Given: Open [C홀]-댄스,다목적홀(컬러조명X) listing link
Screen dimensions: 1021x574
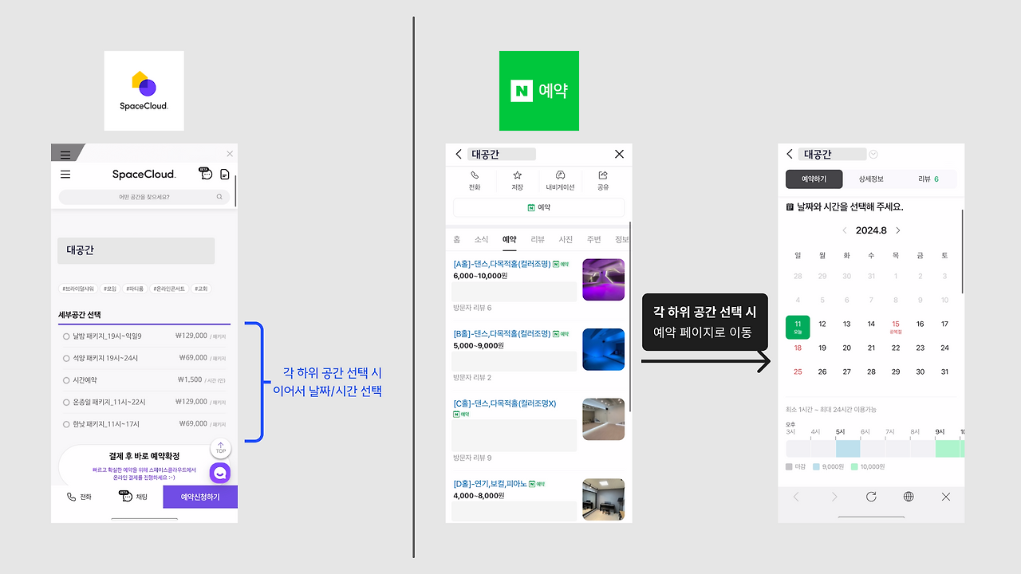Looking at the screenshot, I should pos(504,403).
